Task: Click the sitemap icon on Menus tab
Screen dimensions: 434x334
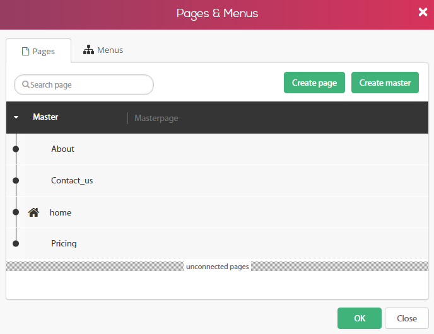Action: (x=88, y=50)
